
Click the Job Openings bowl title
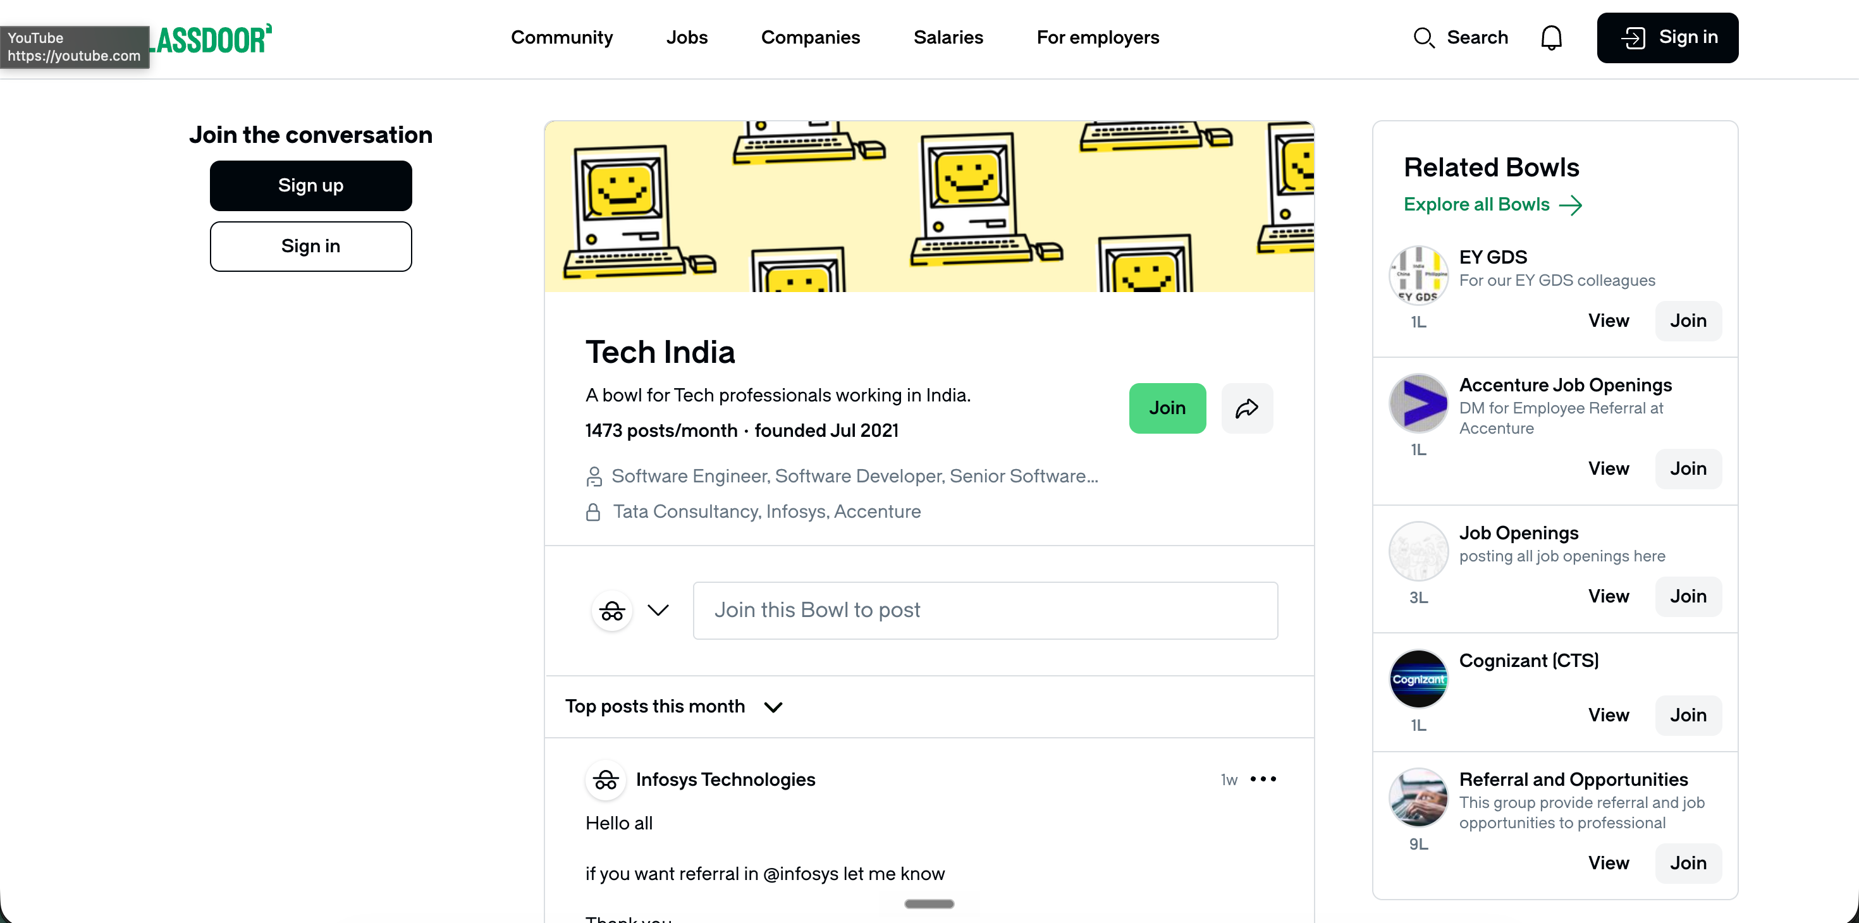[1518, 534]
